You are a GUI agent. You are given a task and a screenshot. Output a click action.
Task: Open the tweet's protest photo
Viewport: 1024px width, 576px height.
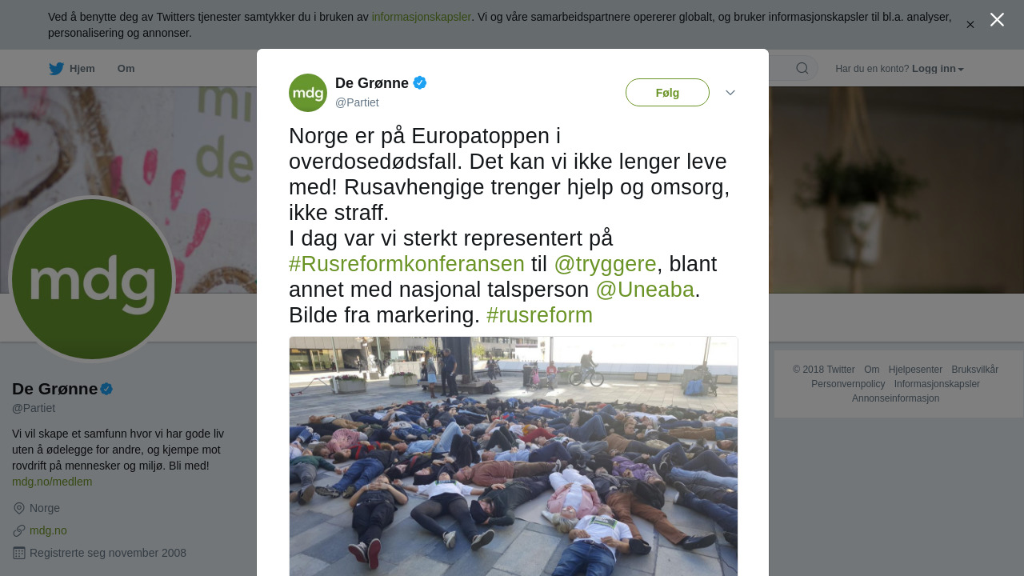[x=514, y=456]
